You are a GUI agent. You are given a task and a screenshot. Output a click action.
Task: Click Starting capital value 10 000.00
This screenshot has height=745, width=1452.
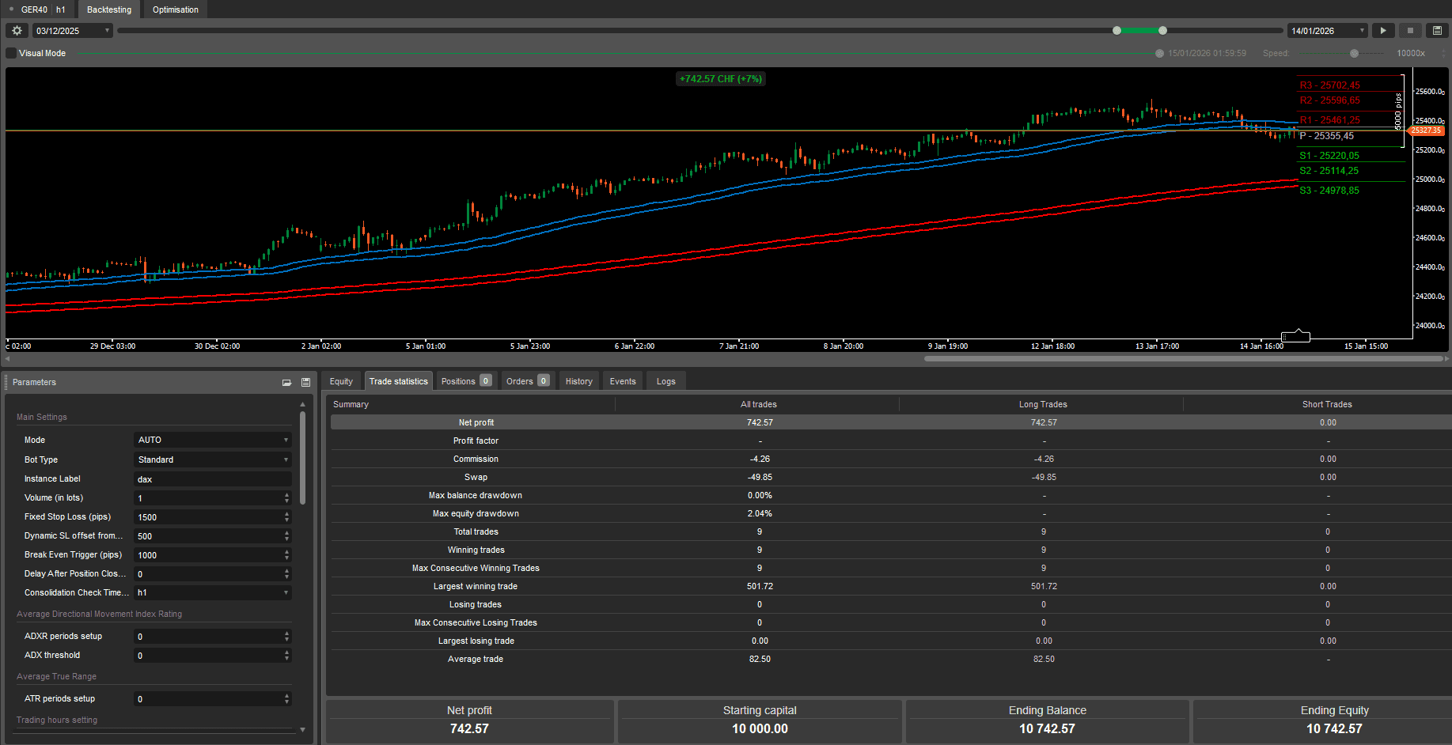click(760, 728)
